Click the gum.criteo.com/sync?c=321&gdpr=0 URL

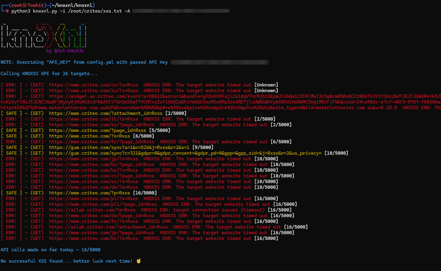(186, 153)
